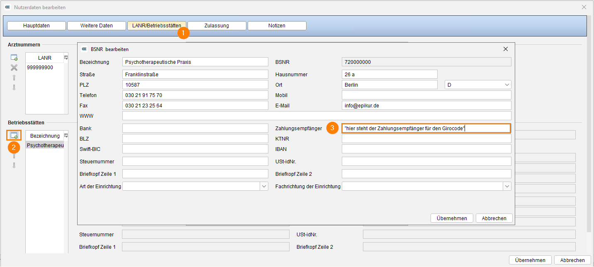Confirm Nutzerdaten with the bottom Übernehmen button
Image resolution: width=594 pixels, height=267 pixels.
pyautogui.click(x=530, y=260)
